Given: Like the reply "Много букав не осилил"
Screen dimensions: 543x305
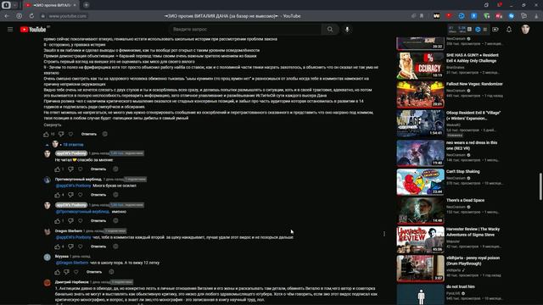Looking at the screenshot, I should 57,195.
